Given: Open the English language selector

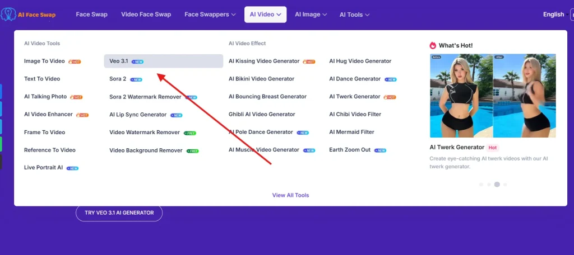Looking at the screenshot, I should (x=553, y=15).
